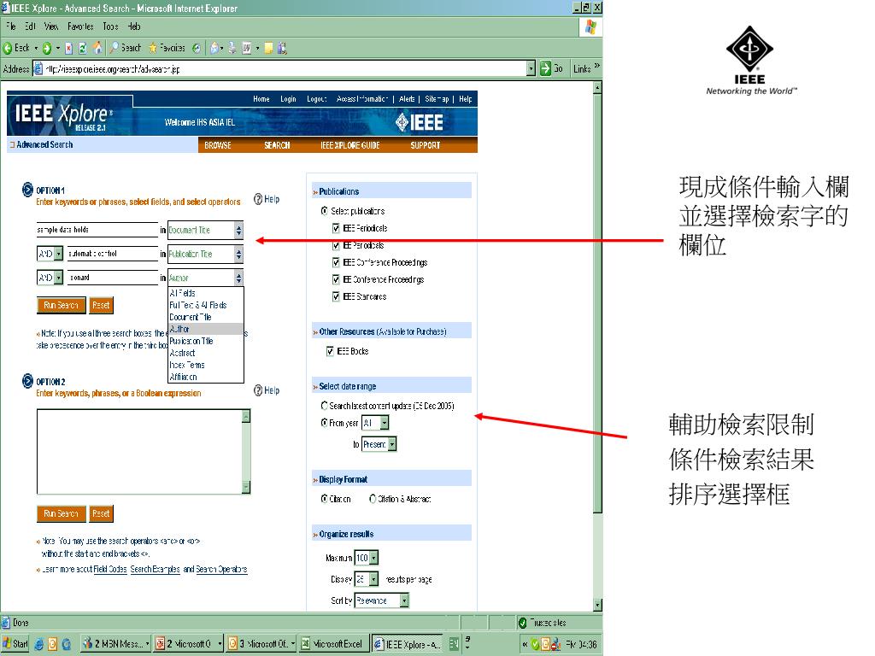Click the Edit document toolbar icon
The height and width of the screenshot is (656, 875).
[x=247, y=49]
